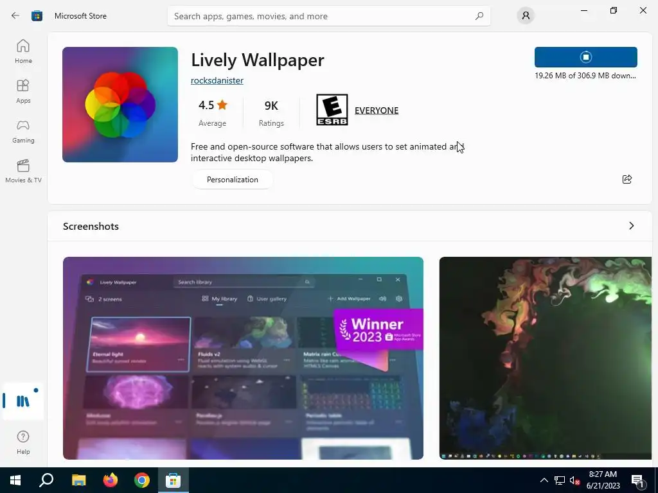Click the EVERYONE rating link
This screenshot has height=493, width=658.
tap(377, 110)
